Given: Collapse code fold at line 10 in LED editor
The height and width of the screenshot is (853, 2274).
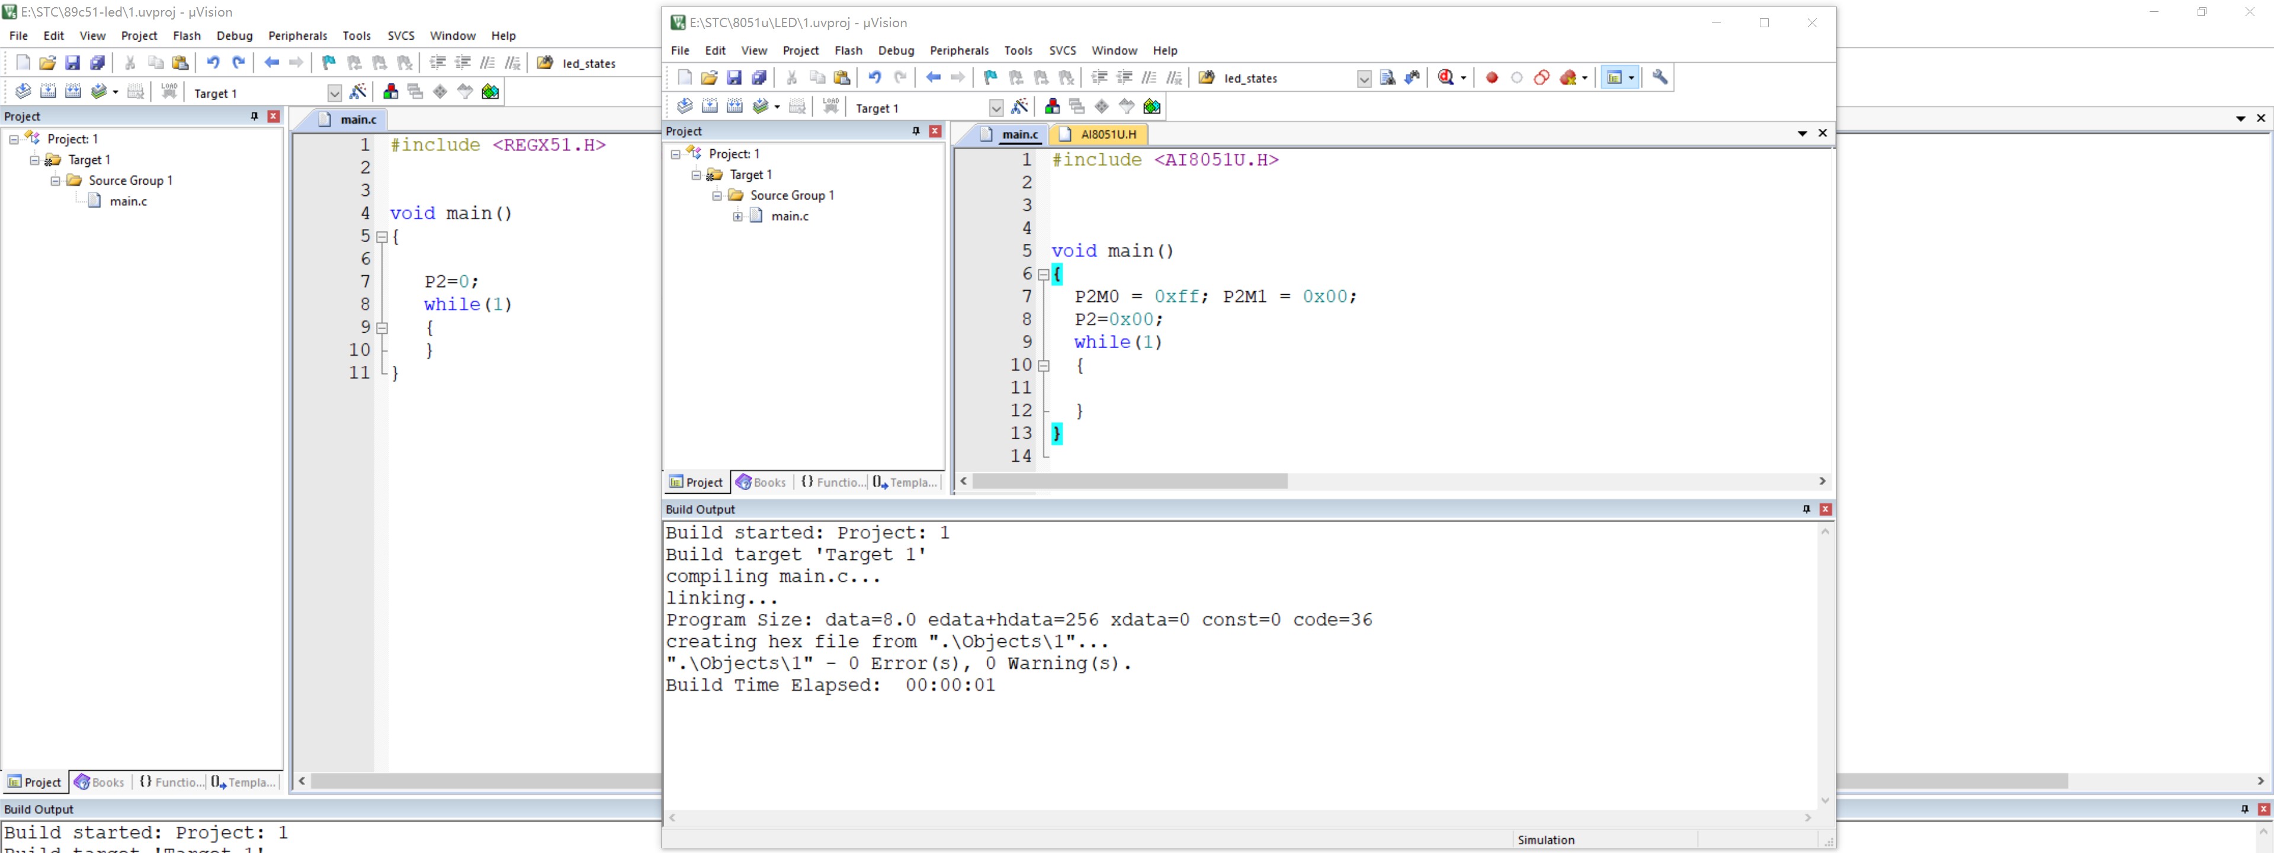Looking at the screenshot, I should pos(1044,365).
